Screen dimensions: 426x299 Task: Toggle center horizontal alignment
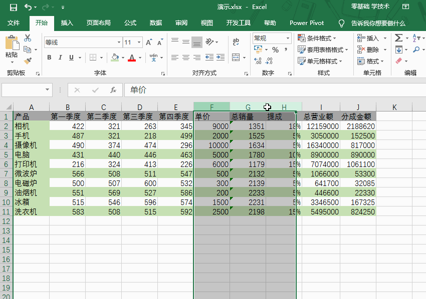[186, 57]
